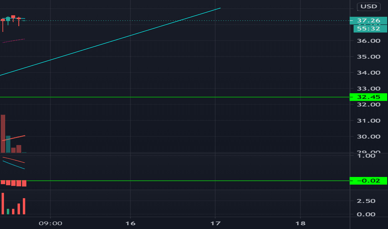388x229 pixels.
Task: Click the 35.00 price axis value
Action: tap(368, 57)
